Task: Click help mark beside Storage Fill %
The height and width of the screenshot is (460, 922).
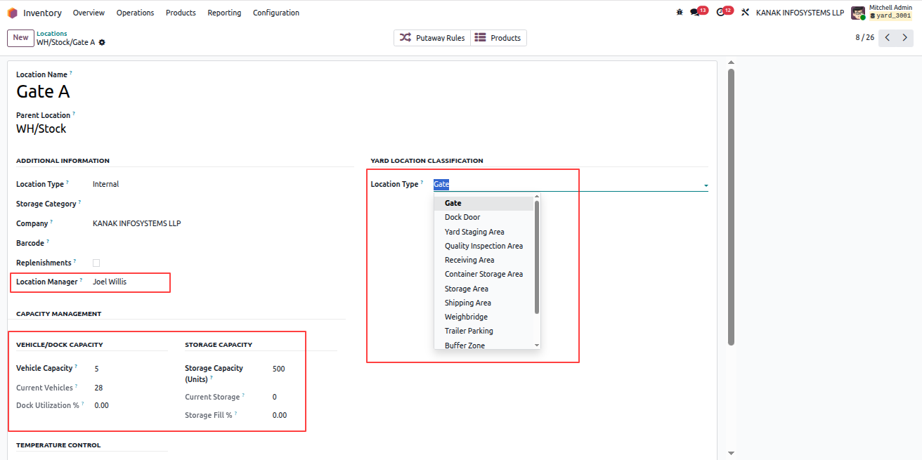Action: click(x=235, y=414)
